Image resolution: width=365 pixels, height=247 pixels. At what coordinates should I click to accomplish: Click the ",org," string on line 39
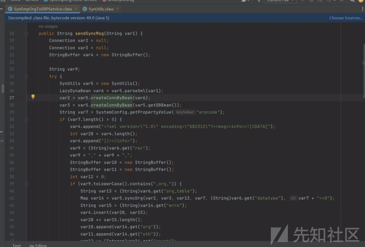162,184
